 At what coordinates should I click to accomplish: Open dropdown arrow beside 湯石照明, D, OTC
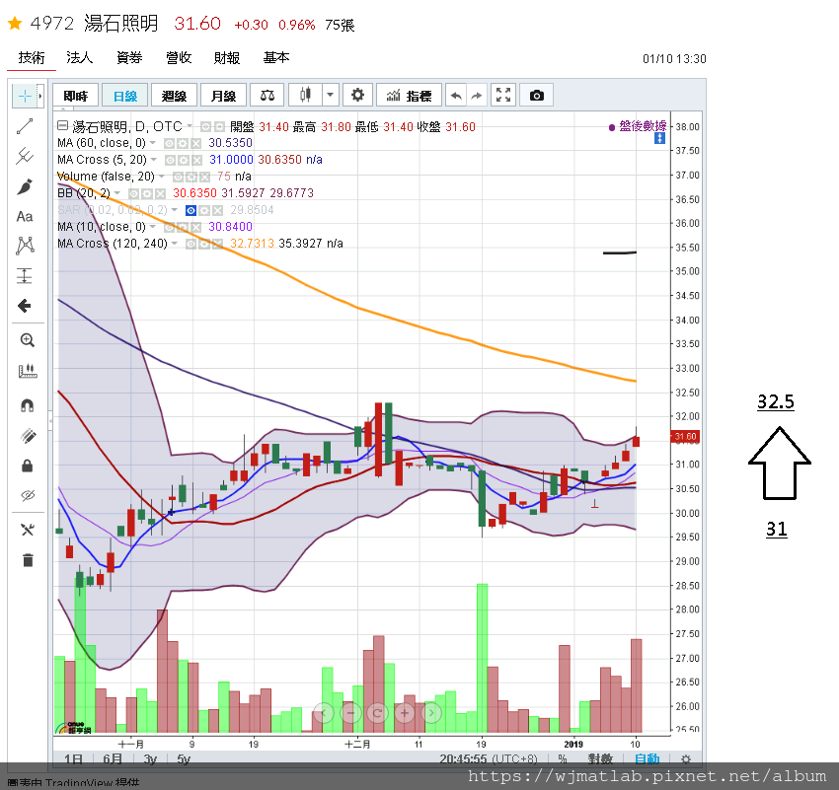[x=190, y=126]
